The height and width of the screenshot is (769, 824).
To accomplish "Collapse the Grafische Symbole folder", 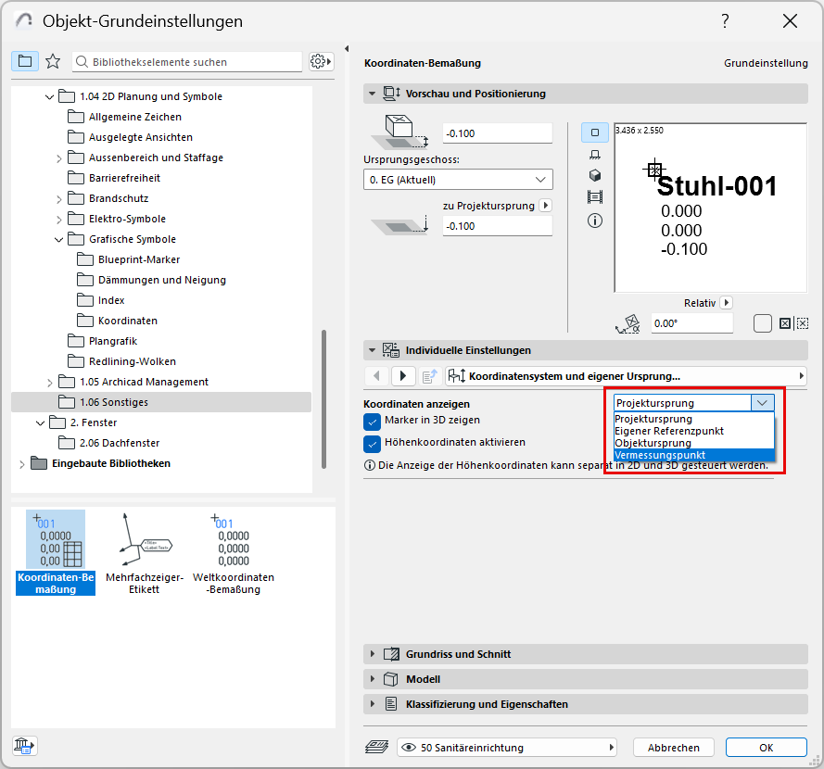I will pos(59,240).
